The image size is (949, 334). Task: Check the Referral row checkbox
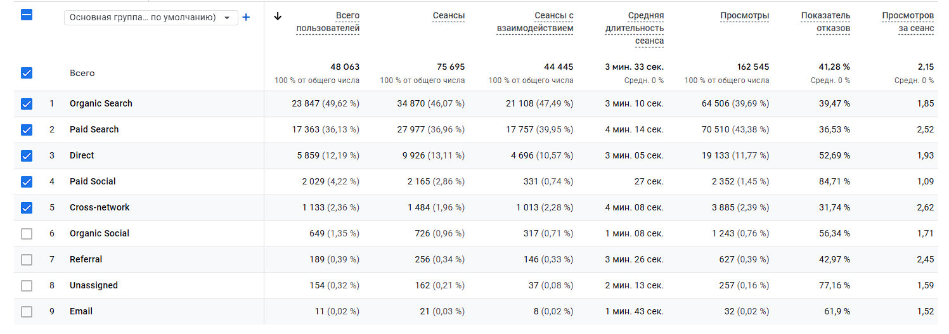27,260
